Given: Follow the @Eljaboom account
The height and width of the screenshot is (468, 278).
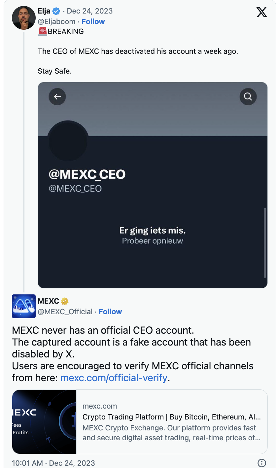Looking at the screenshot, I should point(93,22).
